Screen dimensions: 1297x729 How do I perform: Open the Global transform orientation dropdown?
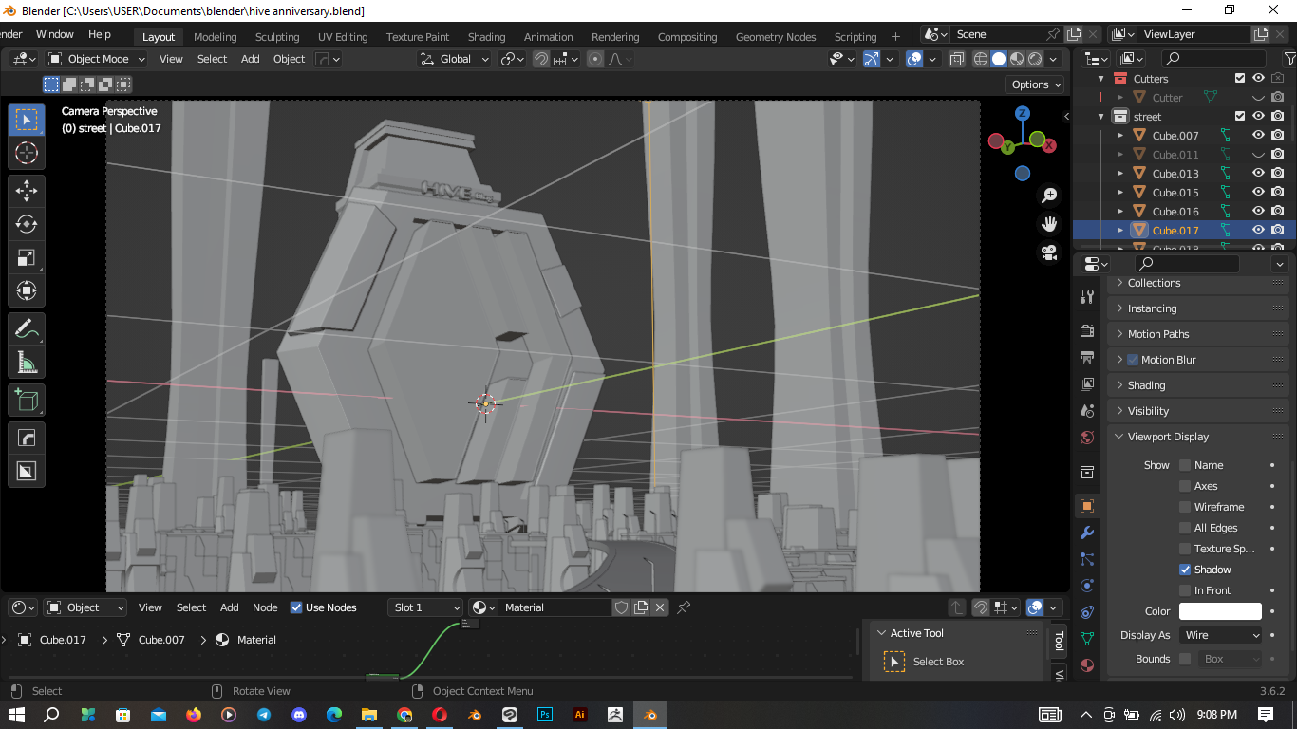pos(455,59)
